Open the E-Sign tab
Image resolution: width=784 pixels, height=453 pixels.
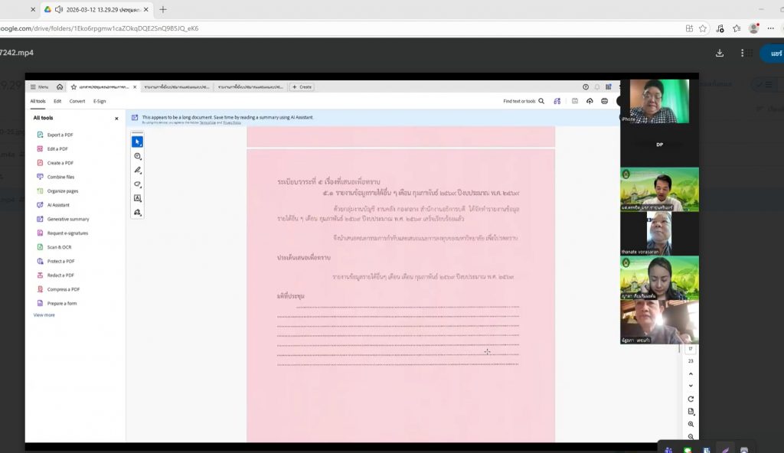(x=100, y=101)
